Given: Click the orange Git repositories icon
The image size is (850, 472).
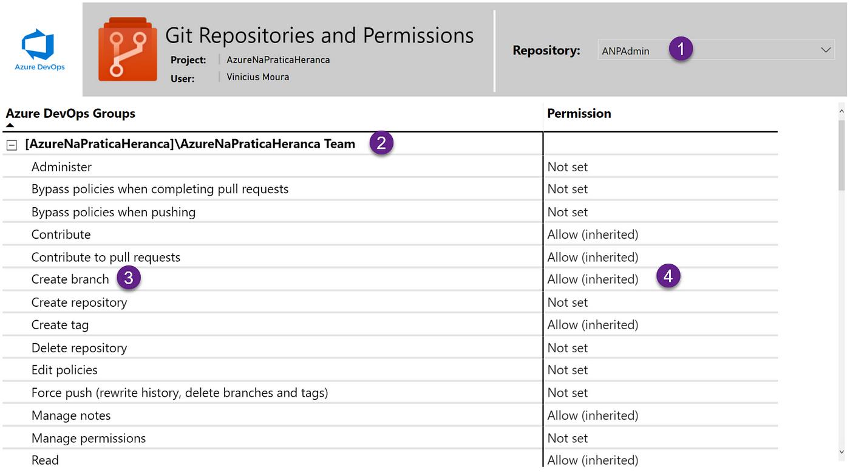Looking at the screenshot, I should click(127, 49).
